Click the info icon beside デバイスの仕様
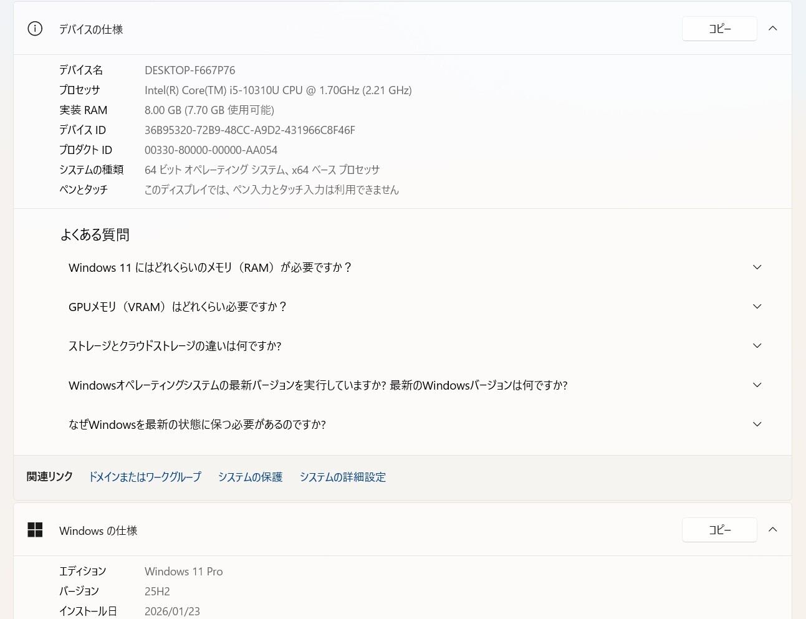Viewport: 806px width, 619px height. (35, 29)
